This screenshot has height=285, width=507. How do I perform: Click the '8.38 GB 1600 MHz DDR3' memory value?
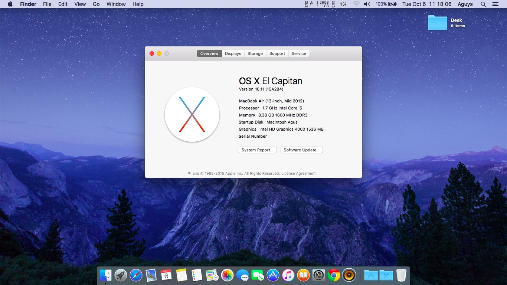[283, 115]
